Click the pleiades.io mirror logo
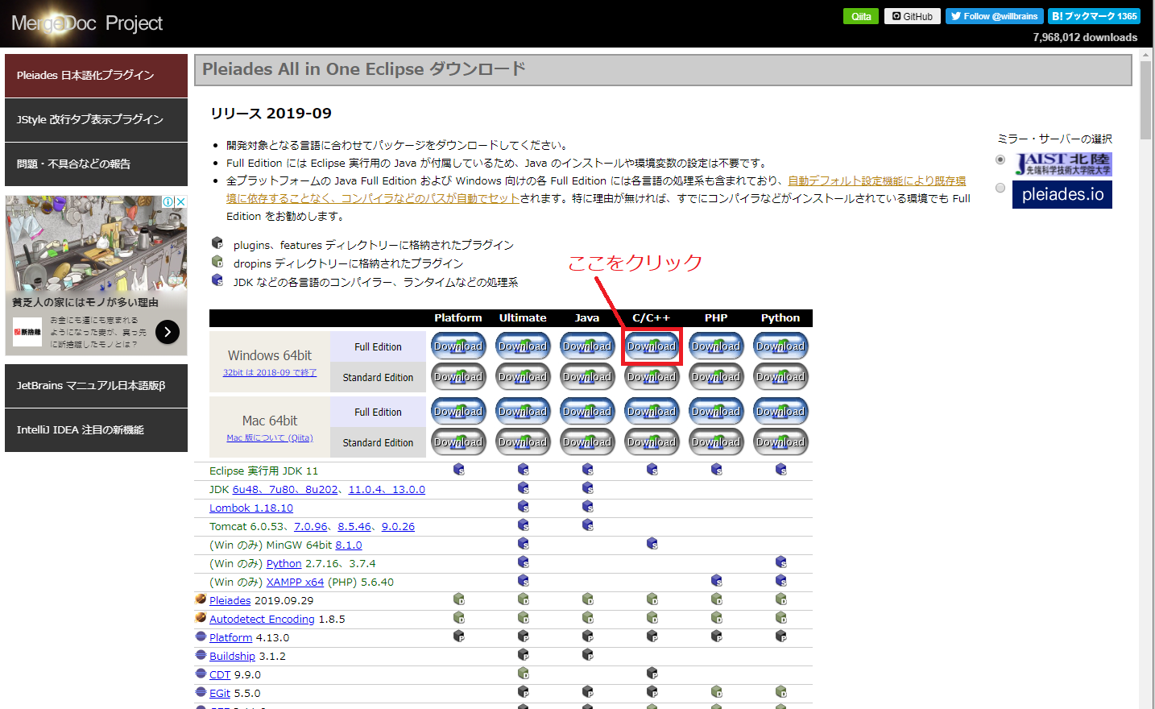The height and width of the screenshot is (709, 1155). [1062, 194]
